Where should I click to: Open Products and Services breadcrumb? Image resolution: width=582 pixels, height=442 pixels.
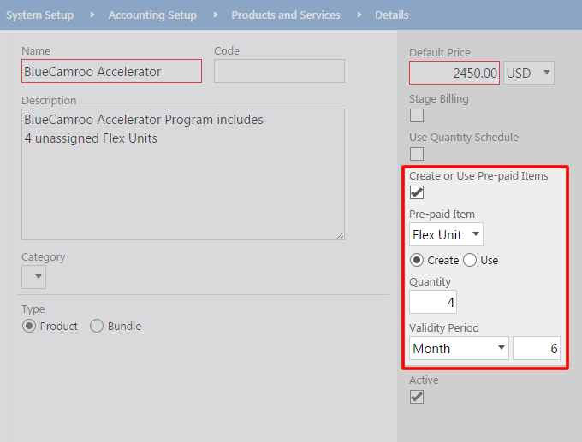click(286, 15)
